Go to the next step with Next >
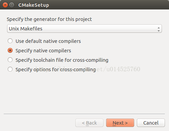 [x=120, y=123]
